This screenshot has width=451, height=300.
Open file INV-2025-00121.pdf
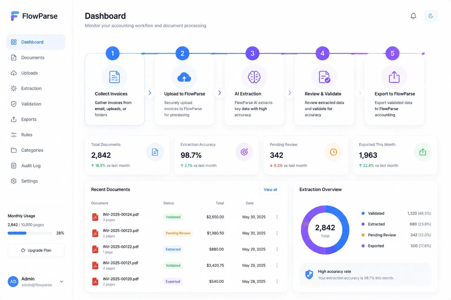point(120,263)
